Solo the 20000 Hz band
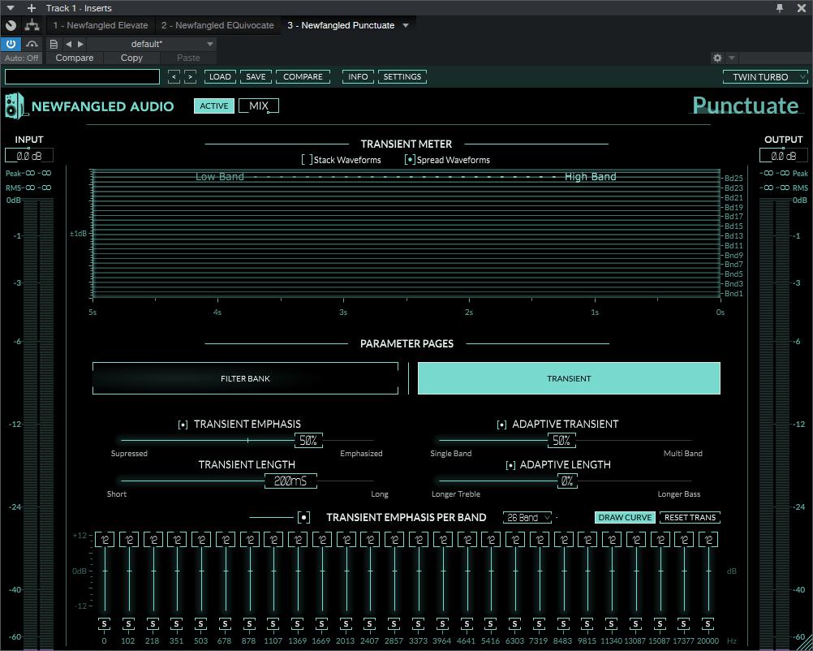Screen dimensions: 813x651 [x=708, y=623]
